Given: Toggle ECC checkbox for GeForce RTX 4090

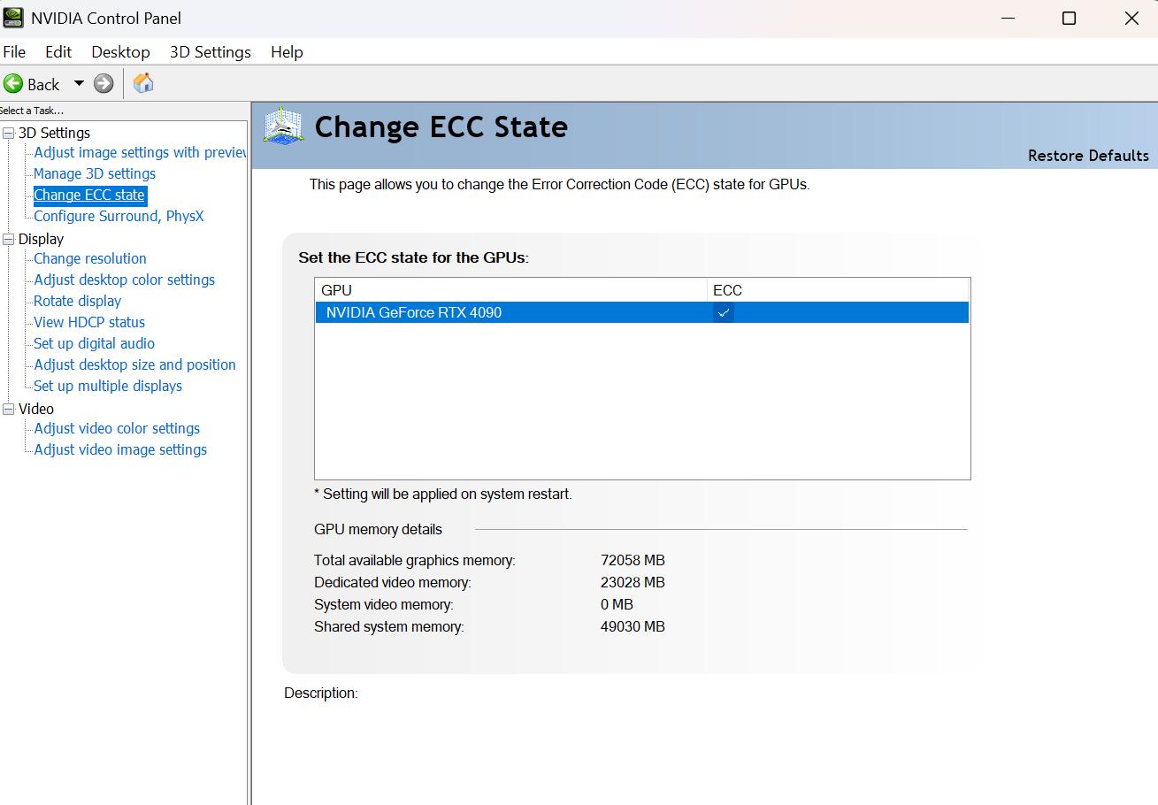Looking at the screenshot, I should pyautogui.click(x=724, y=312).
